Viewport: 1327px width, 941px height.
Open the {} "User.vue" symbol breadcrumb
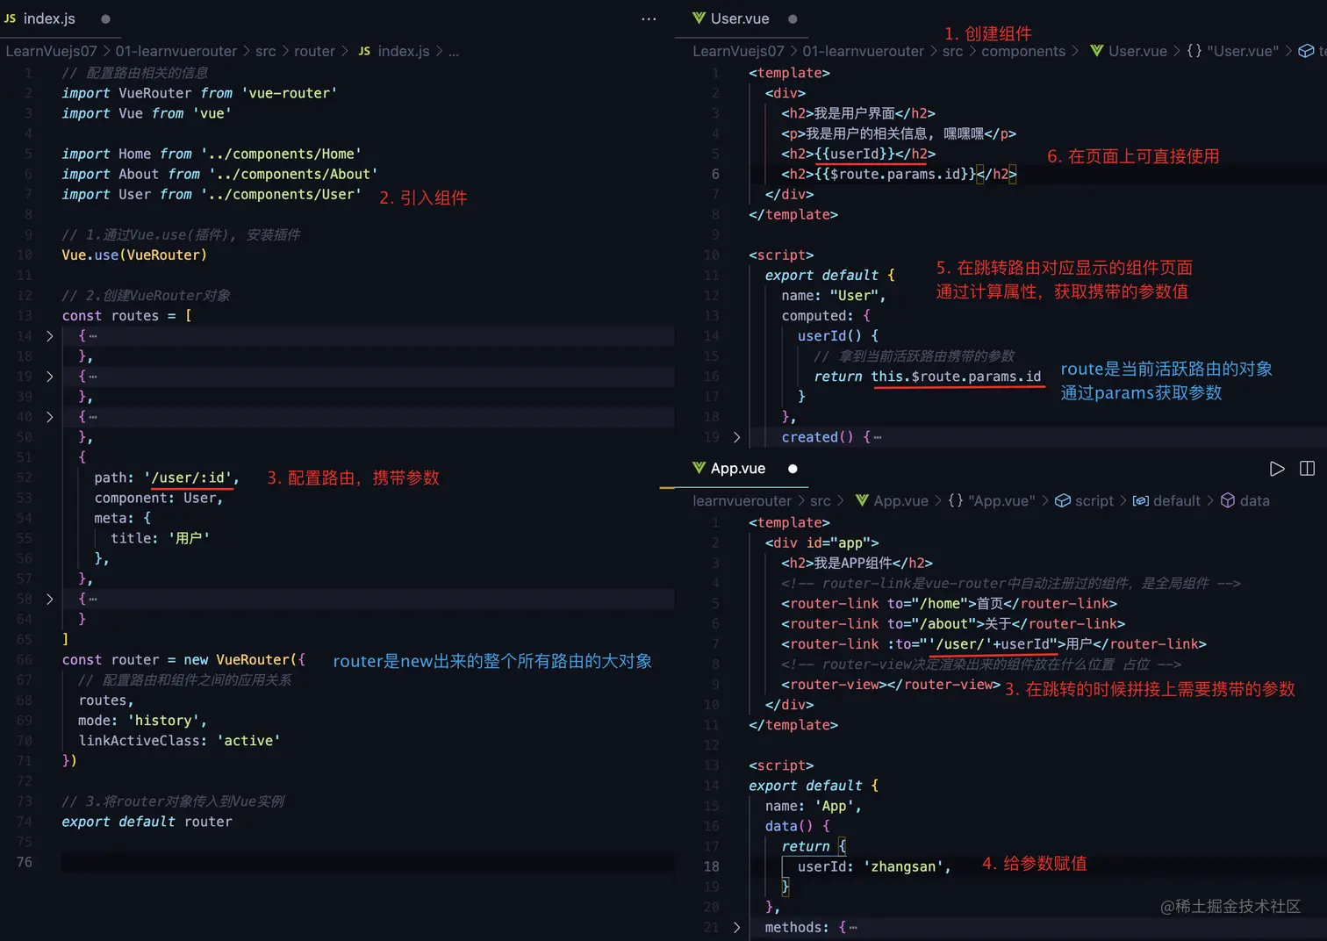(x=1232, y=51)
